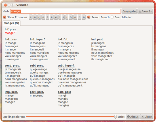Viewport: 156px width, 122px height.
Task: Insert the ô circumflex character
Action: click(x=71, y=17)
